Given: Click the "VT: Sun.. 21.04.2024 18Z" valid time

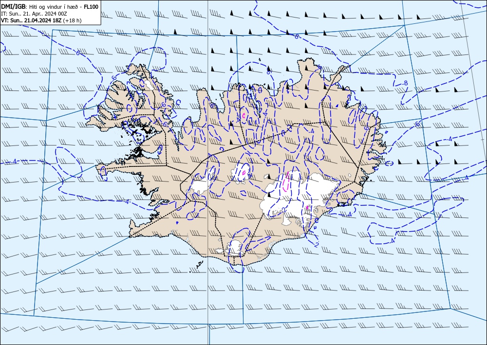Looking at the screenshot, I should 31,20.
